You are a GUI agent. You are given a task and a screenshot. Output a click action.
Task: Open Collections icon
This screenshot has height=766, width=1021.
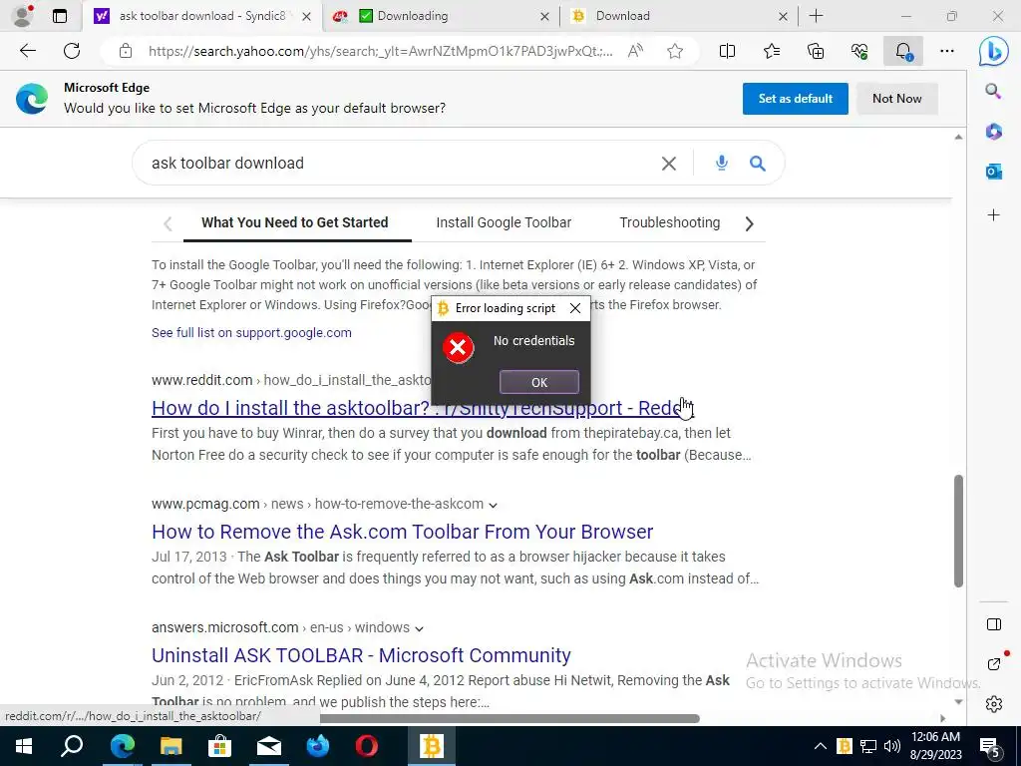click(x=816, y=51)
